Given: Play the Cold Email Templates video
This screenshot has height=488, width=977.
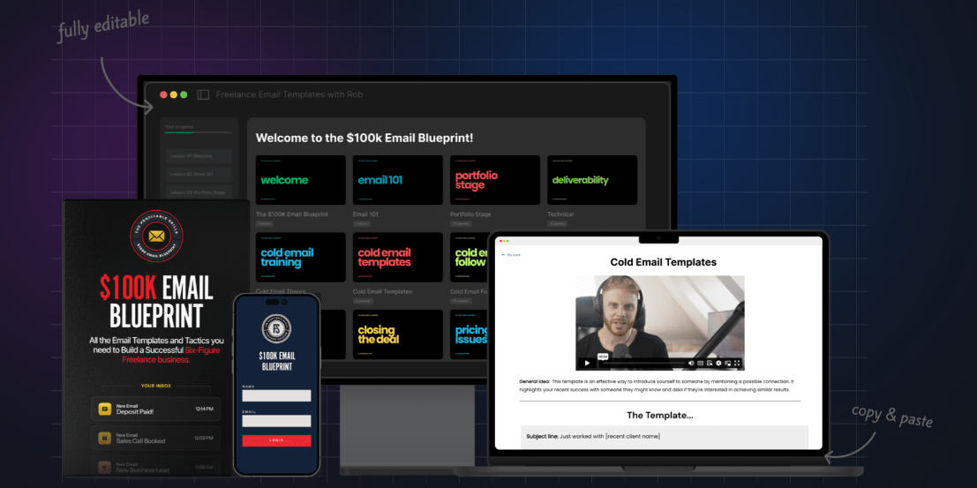Looking at the screenshot, I should [x=586, y=363].
